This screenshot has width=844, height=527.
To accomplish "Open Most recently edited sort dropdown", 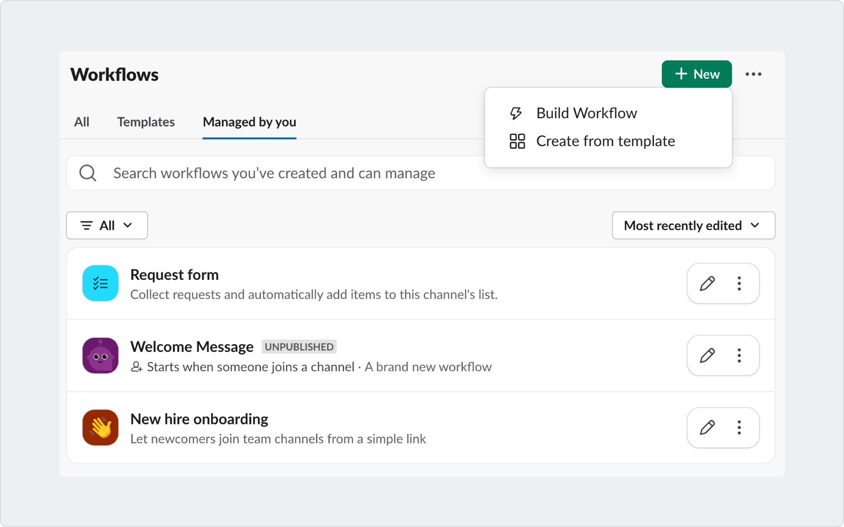I will (x=694, y=225).
